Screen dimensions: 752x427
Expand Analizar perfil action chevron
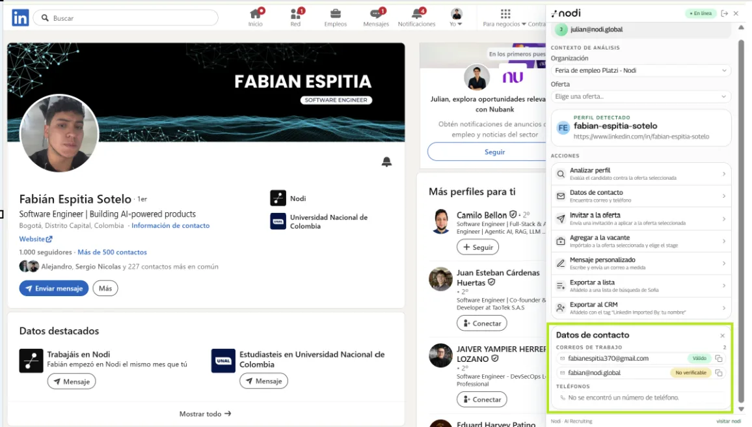coord(724,174)
